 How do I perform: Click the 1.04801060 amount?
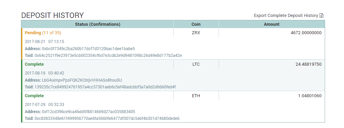click(310, 96)
